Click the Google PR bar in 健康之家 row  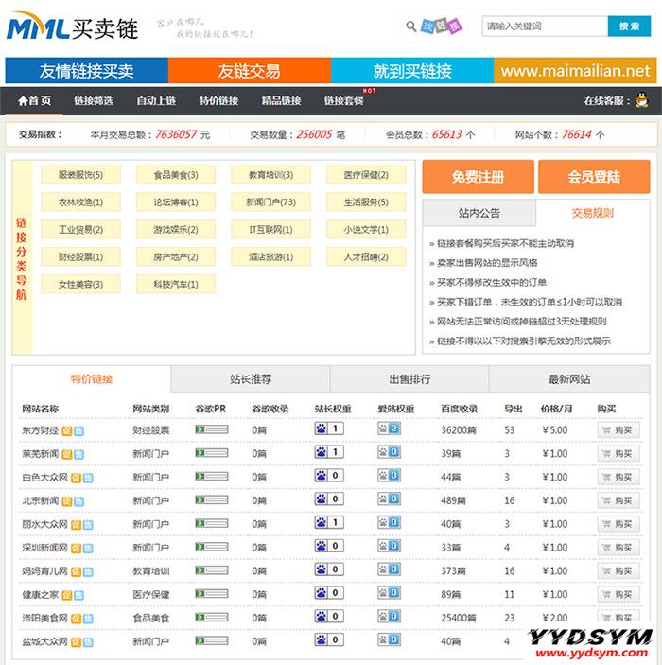pos(211,594)
